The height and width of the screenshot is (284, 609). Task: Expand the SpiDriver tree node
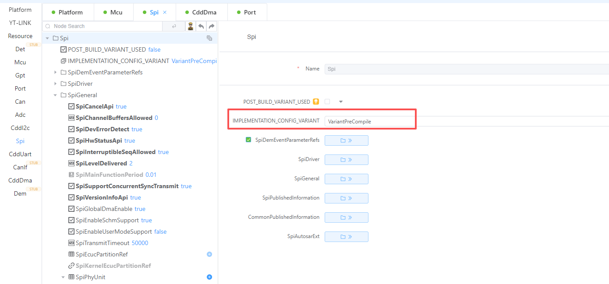55,84
